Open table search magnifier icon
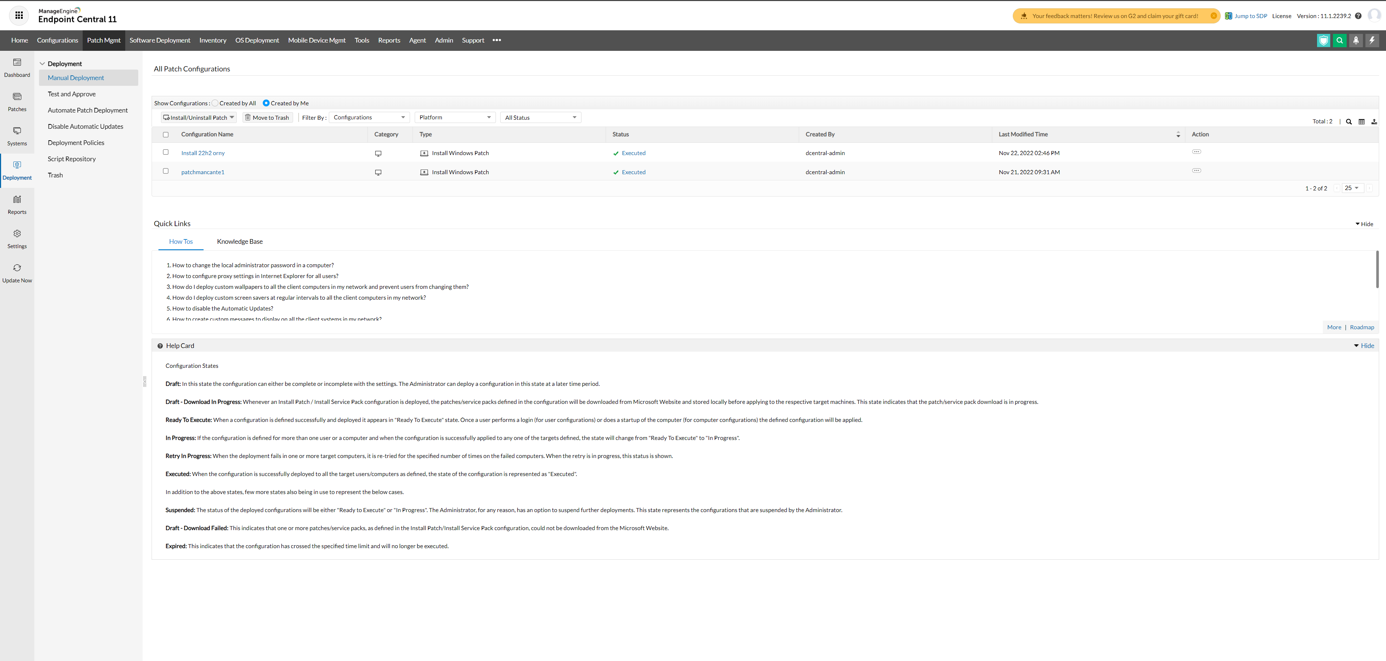The width and height of the screenshot is (1386, 661). [x=1349, y=122]
